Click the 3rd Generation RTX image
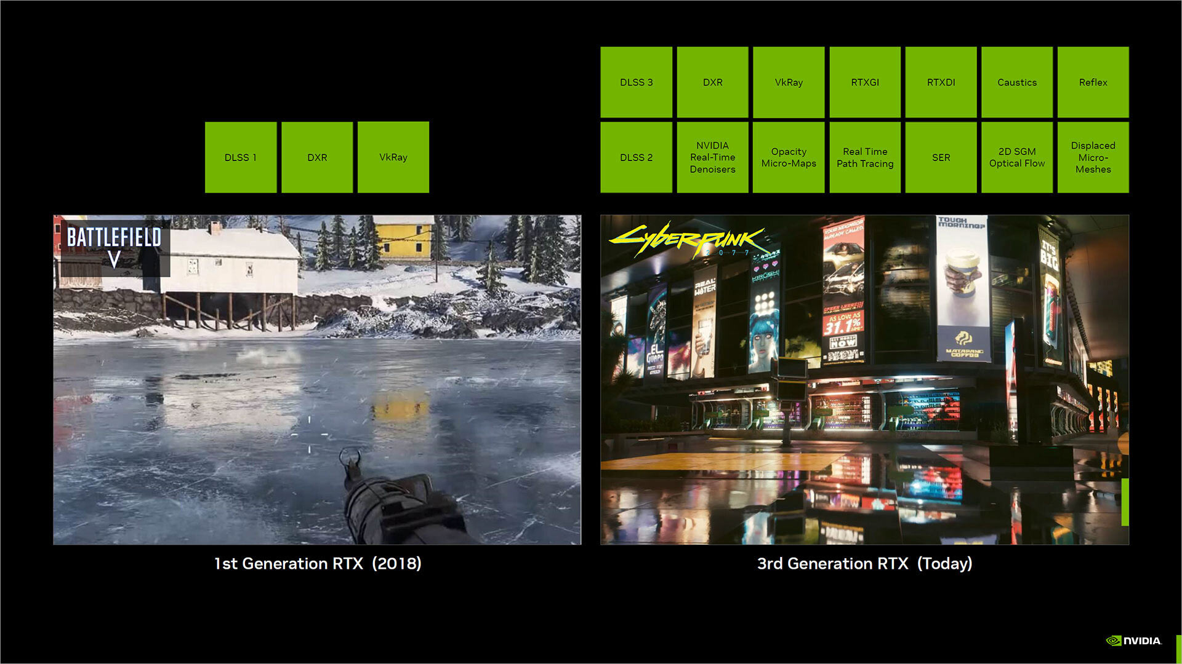 pyautogui.click(x=864, y=381)
